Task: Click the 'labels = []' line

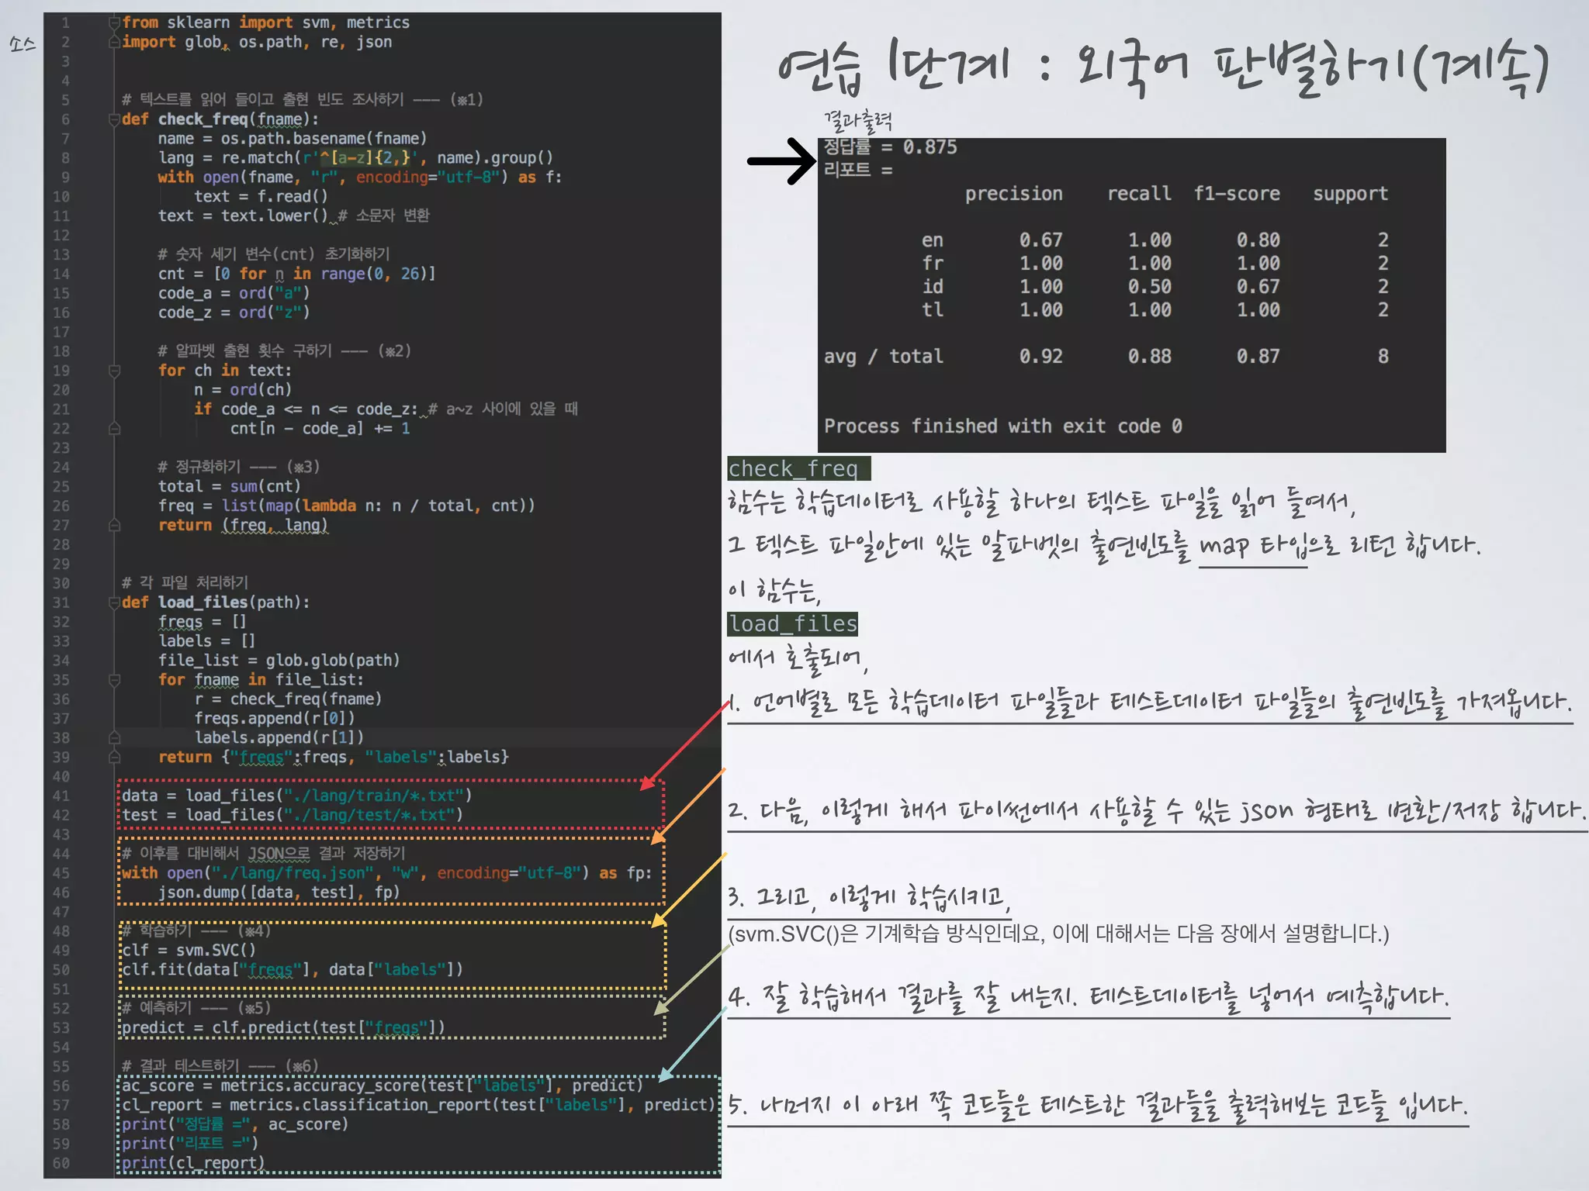Action: [x=206, y=641]
